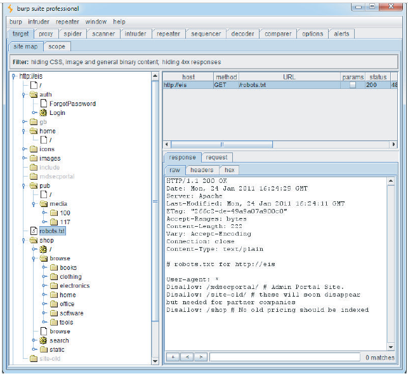Image resolution: width=408 pixels, height=376 pixels.
Task: Click the mdsecportal folder icon
Action: coord(34,177)
